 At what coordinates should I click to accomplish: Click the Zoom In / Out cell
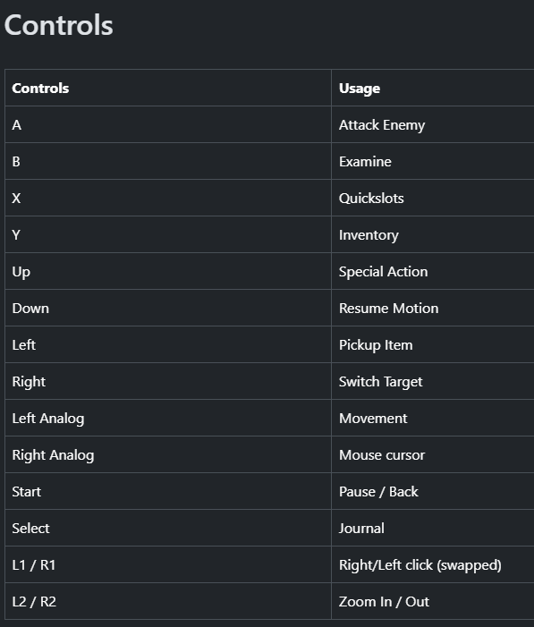click(433, 601)
